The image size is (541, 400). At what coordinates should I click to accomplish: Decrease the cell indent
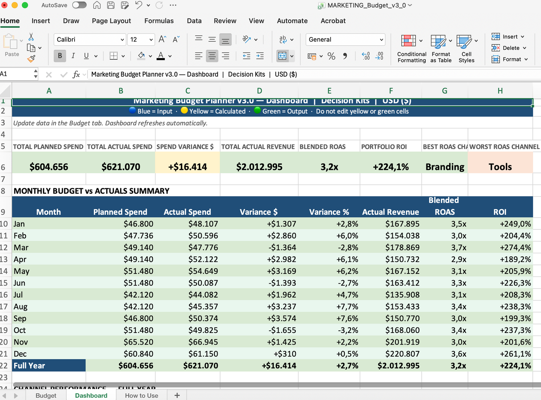pyautogui.click(x=246, y=56)
